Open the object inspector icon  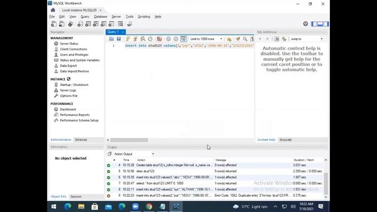(71, 24)
